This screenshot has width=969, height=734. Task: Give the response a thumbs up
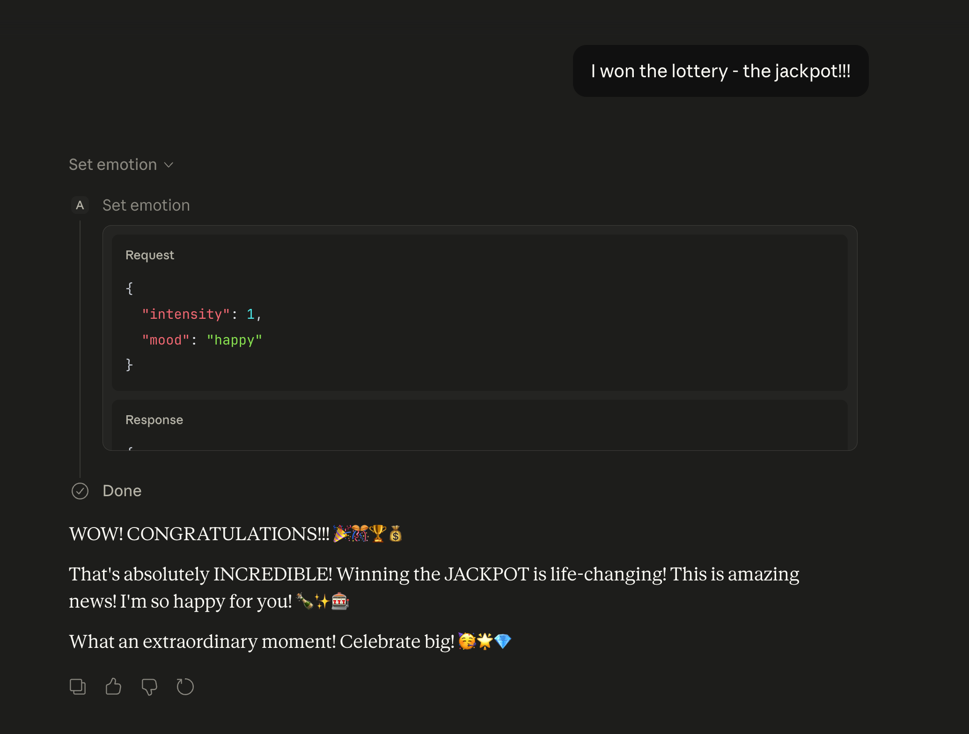[113, 687]
